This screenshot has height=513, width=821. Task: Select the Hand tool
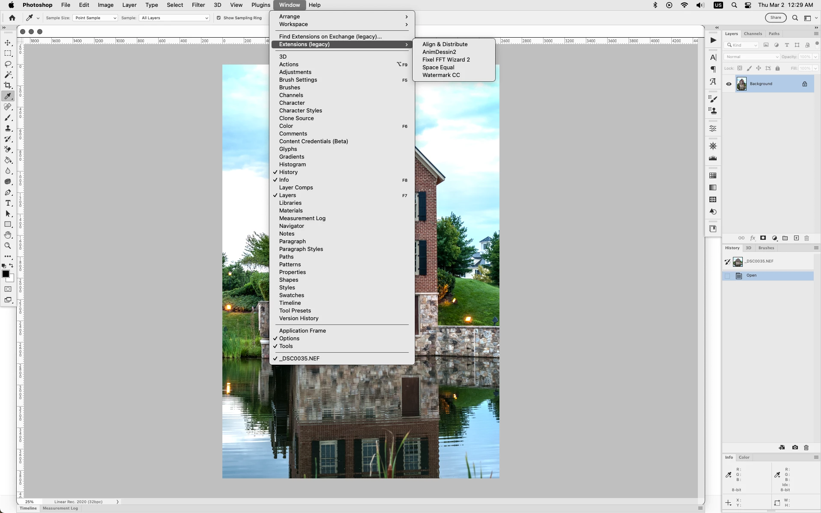click(8, 235)
